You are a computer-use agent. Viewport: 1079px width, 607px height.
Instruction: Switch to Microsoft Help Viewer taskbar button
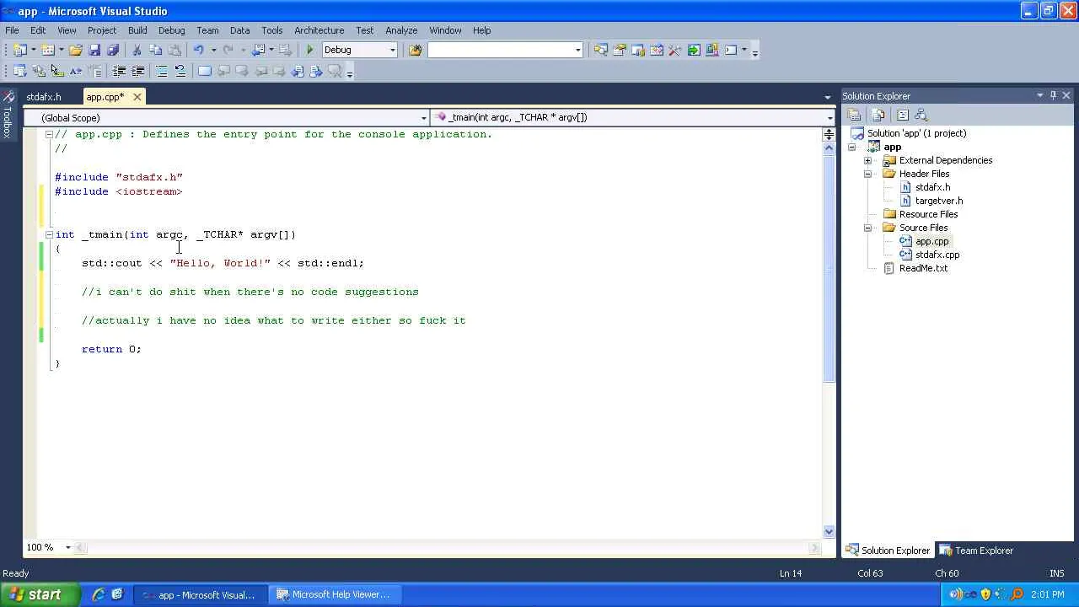click(x=333, y=594)
